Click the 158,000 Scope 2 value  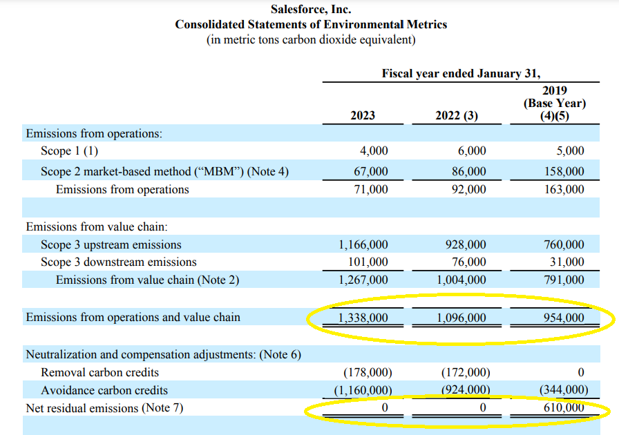point(564,171)
